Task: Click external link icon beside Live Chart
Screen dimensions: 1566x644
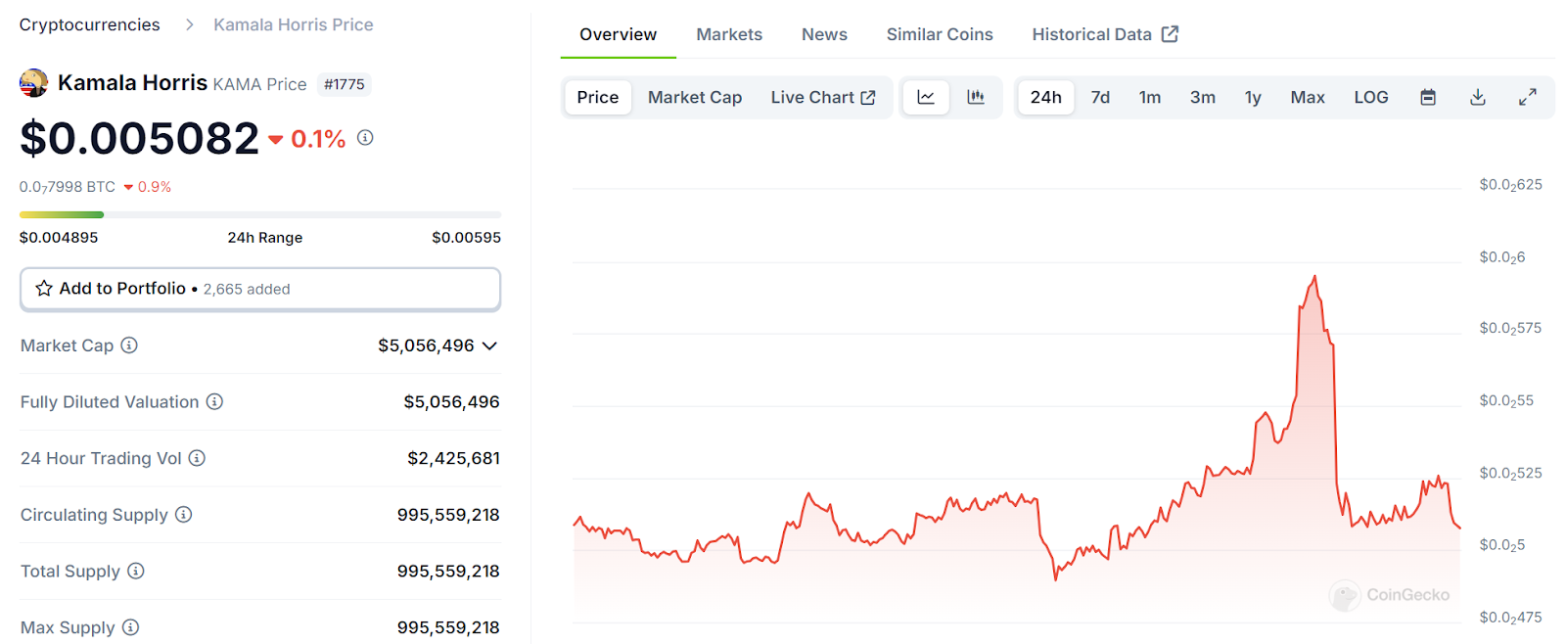Action: [x=868, y=97]
